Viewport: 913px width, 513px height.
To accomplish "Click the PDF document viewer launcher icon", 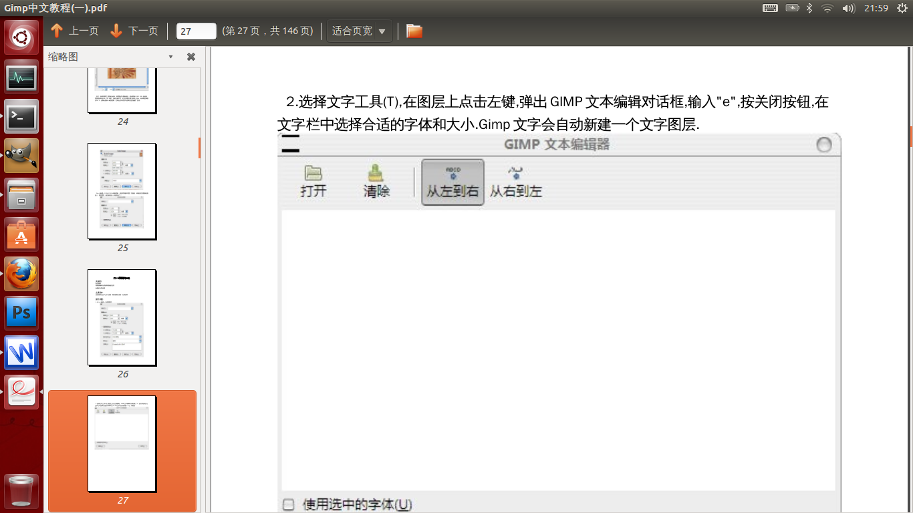I will pos(21,392).
